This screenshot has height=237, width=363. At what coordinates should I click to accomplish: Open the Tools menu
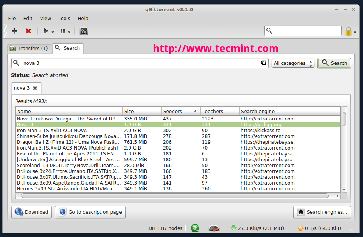64,19
